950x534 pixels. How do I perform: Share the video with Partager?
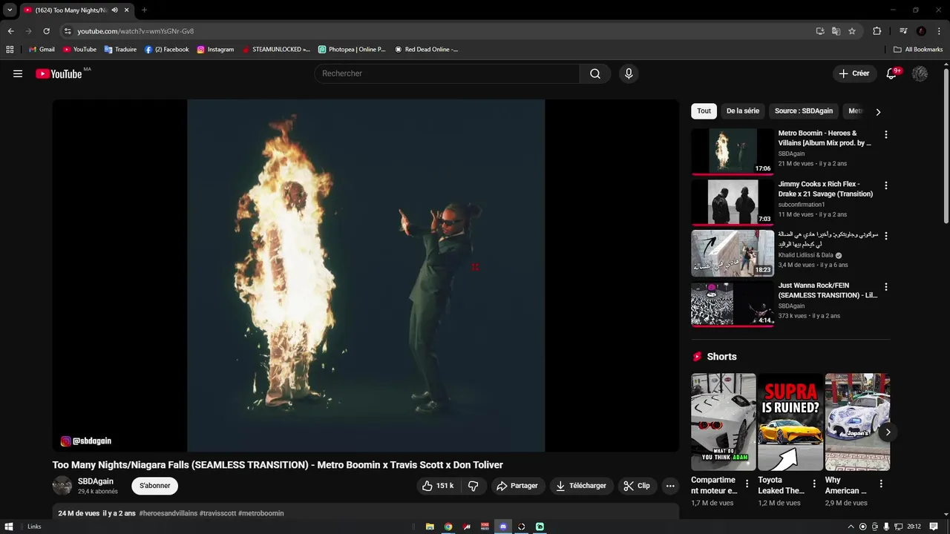click(x=517, y=486)
